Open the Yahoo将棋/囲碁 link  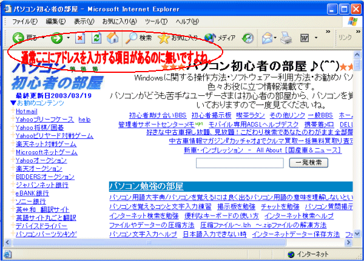point(39,127)
